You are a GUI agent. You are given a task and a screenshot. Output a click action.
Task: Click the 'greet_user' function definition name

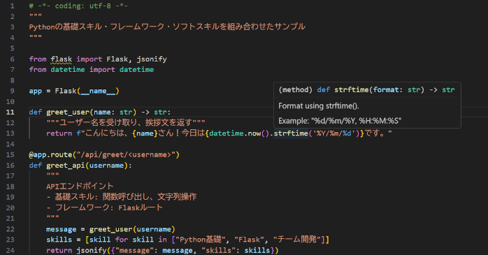pos(68,112)
